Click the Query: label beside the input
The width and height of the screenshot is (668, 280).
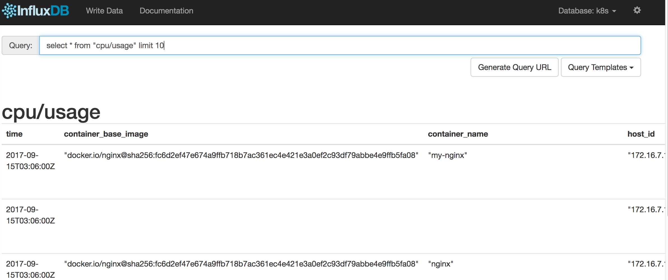(x=21, y=45)
